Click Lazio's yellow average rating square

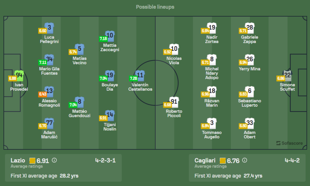pos(32,160)
